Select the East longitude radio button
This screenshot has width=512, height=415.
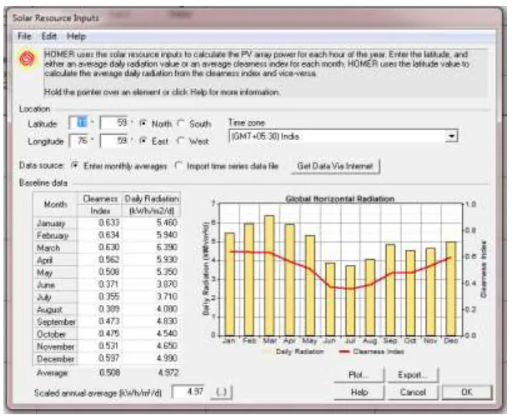point(143,141)
